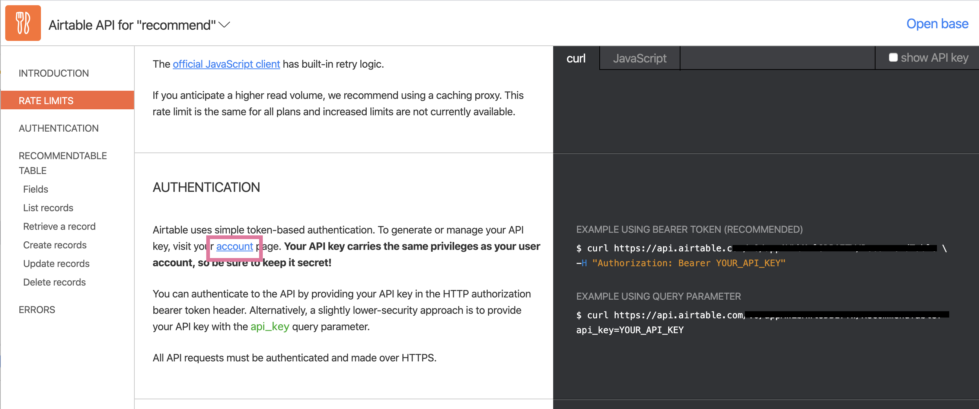
Task: Click List records under RECOMMENDTABLE TABLE
Action: 48,207
